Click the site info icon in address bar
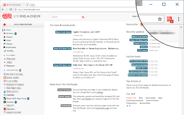 16,9
